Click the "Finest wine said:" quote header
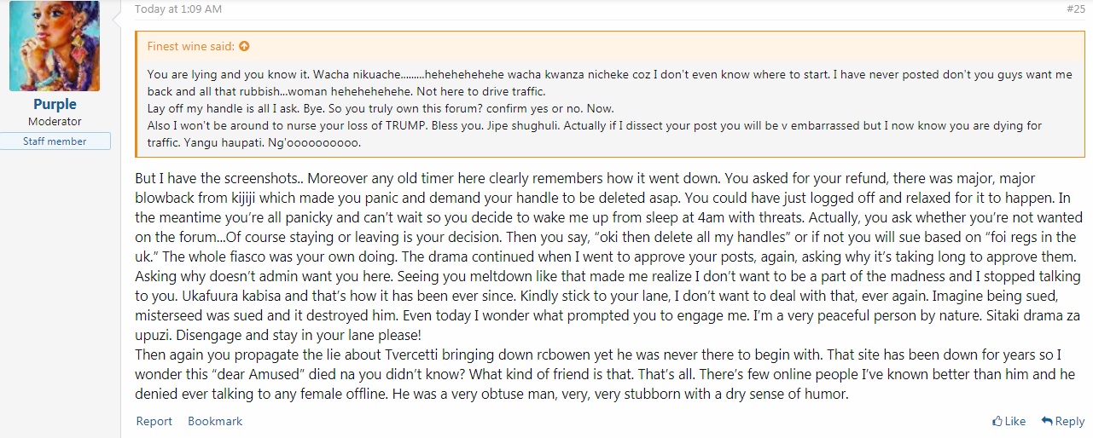Screen dimensions: 1093x438 click(192, 46)
